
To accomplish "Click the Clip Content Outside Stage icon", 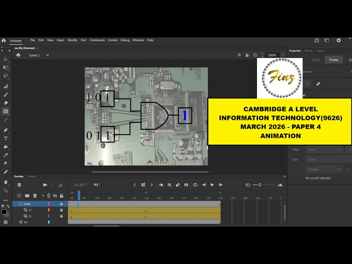I will 255,55.
